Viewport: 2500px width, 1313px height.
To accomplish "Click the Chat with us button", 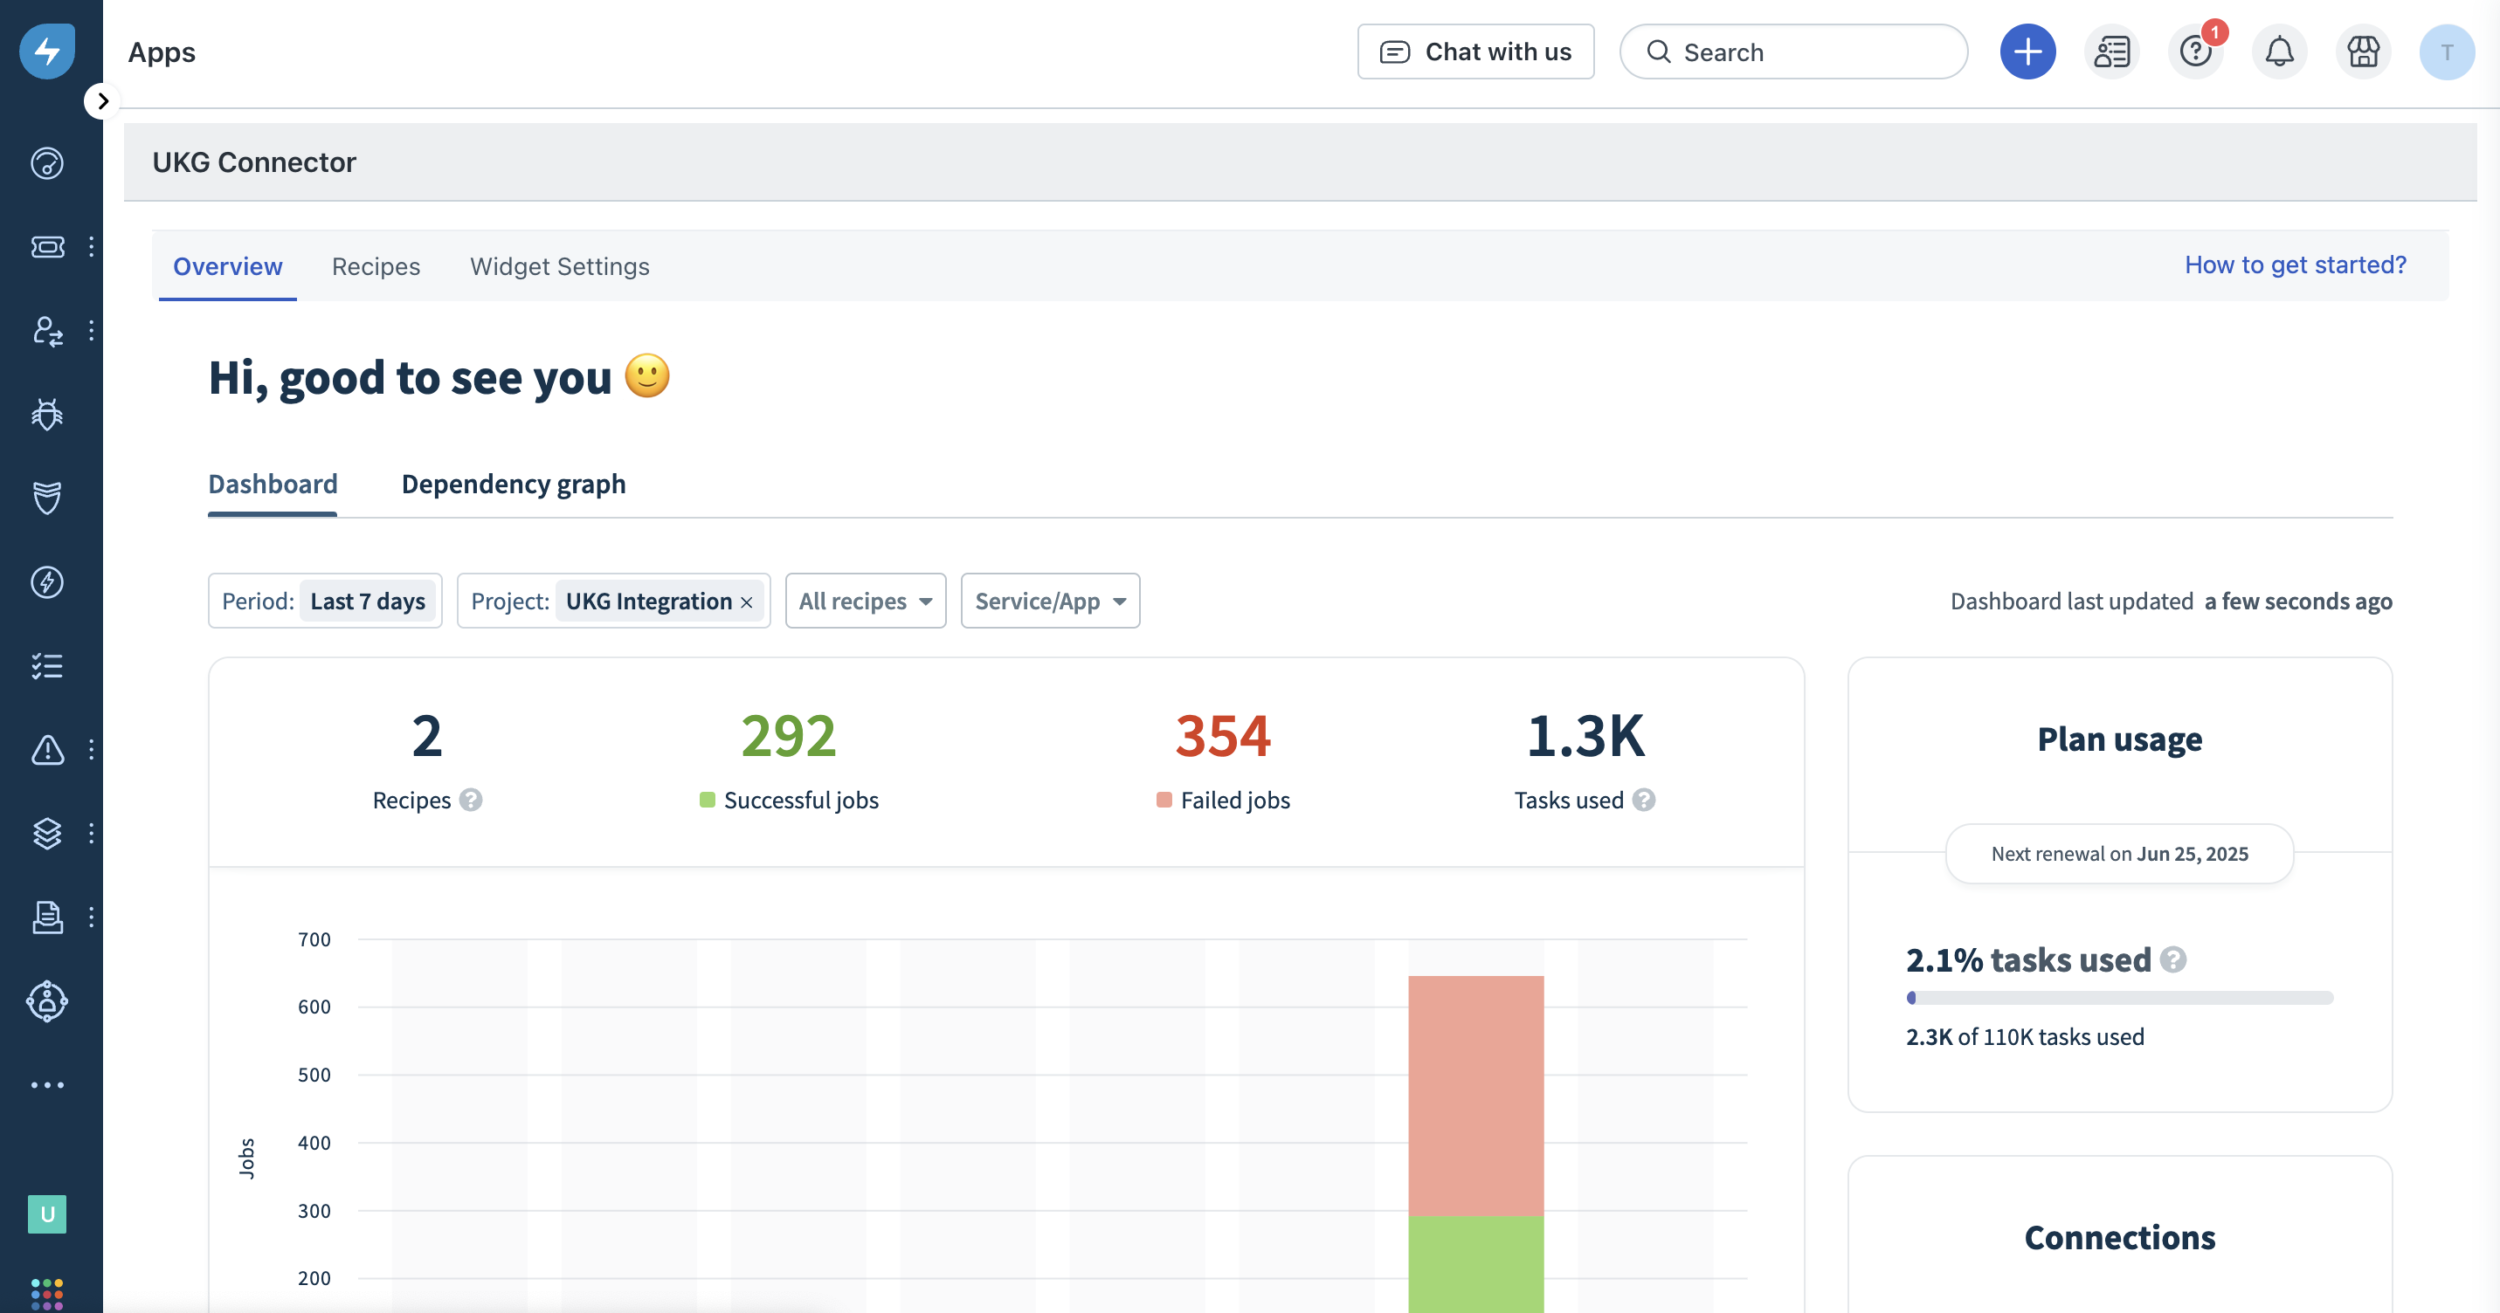I will point(1475,52).
